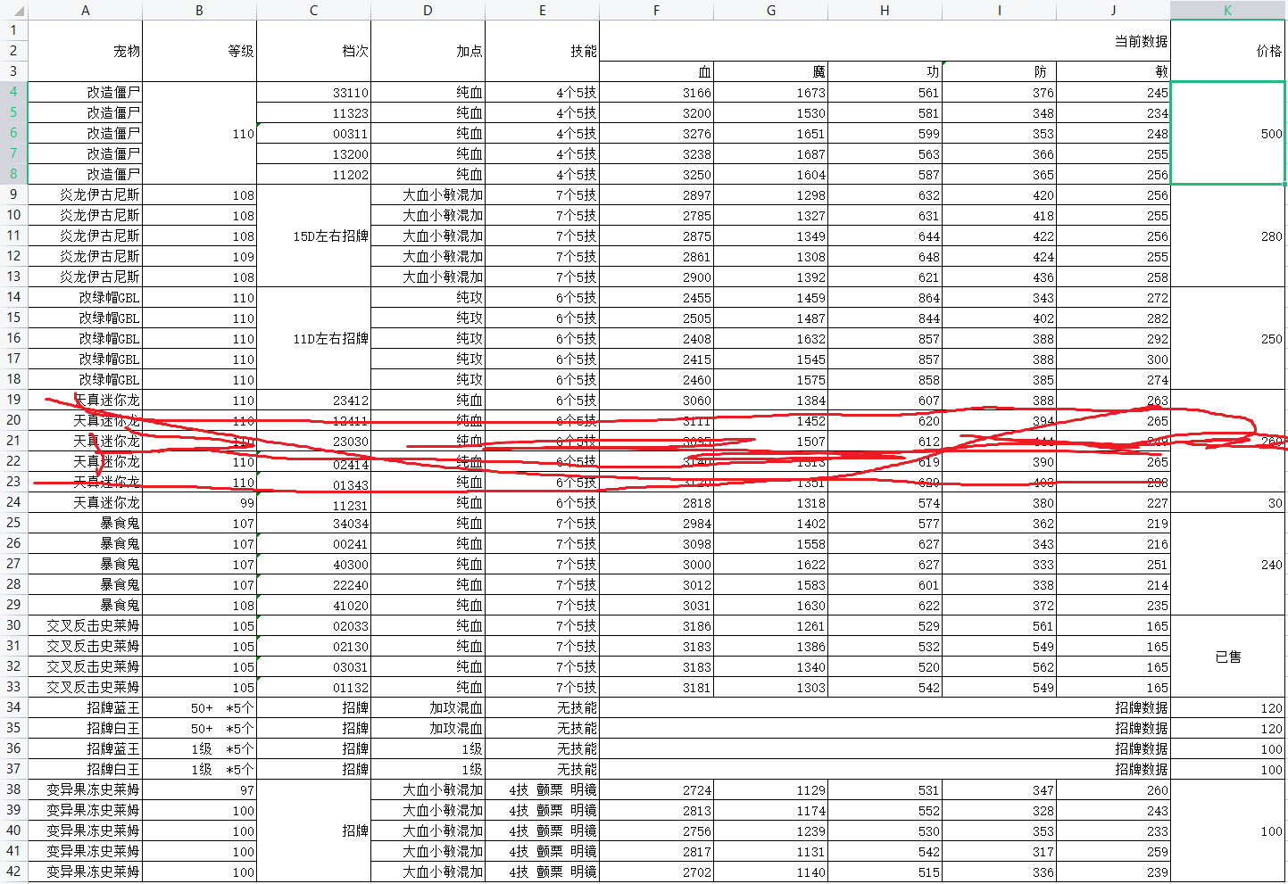1288x884 pixels.
Task: Click the '防' sub-header cell
Action: point(999,71)
